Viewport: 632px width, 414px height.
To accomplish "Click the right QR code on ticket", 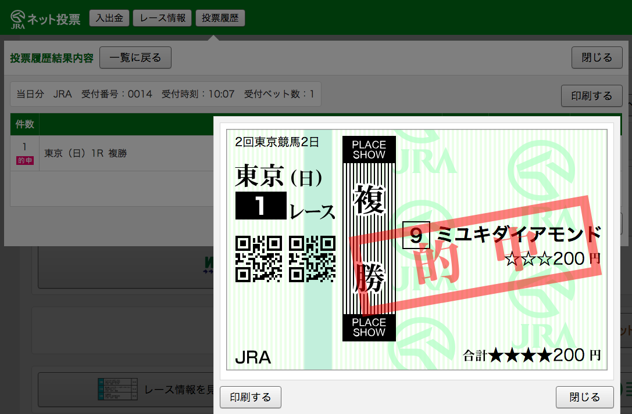I will (x=312, y=259).
